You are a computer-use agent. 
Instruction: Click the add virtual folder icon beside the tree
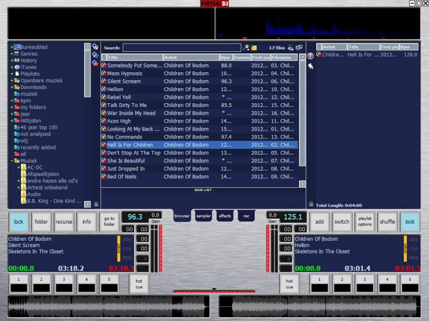[x=95, y=47]
